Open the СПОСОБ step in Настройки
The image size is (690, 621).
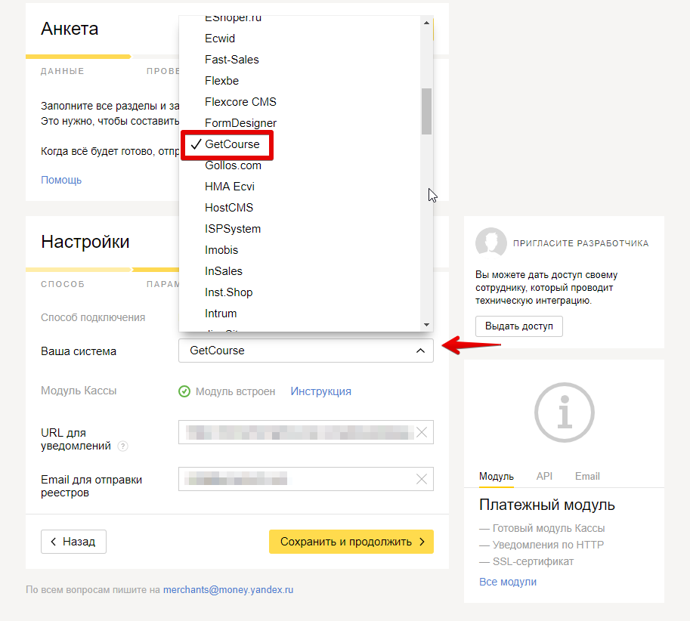63,285
